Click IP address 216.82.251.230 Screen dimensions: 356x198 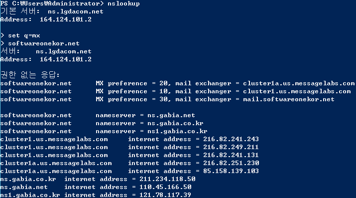(231, 163)
